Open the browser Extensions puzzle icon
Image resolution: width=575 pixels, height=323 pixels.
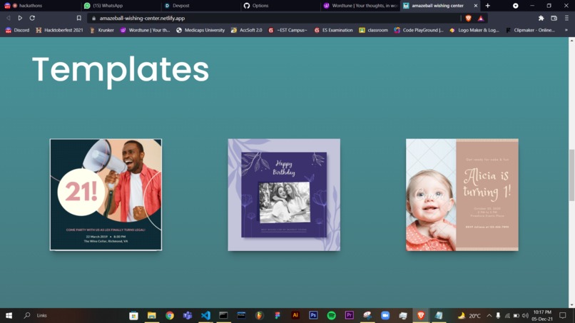(541, 18)
